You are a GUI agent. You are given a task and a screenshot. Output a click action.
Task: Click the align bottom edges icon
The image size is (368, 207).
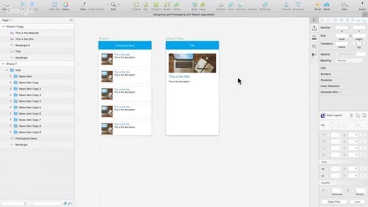pos(365,21)
